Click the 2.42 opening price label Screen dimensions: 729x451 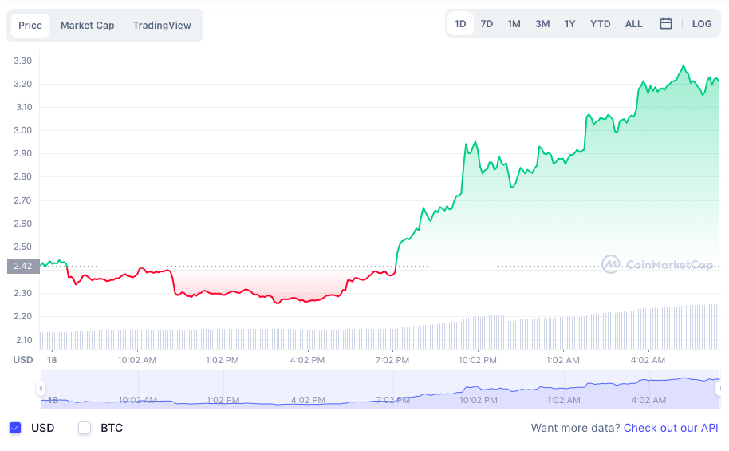(x=22, y=267)
